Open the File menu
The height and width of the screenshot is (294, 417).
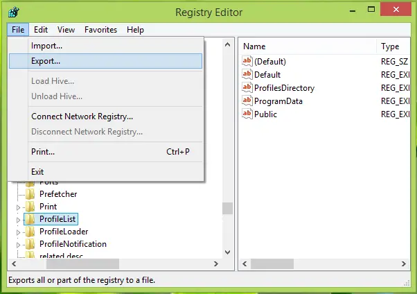pos(18,30)
